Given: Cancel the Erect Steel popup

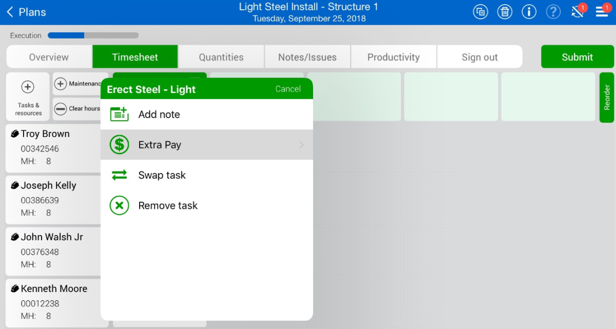Looking at the screenshot, I should (287, 89).
